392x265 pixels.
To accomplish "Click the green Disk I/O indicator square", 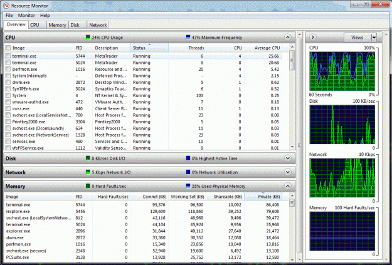I will pyautogui.click(x=88, y=158).
